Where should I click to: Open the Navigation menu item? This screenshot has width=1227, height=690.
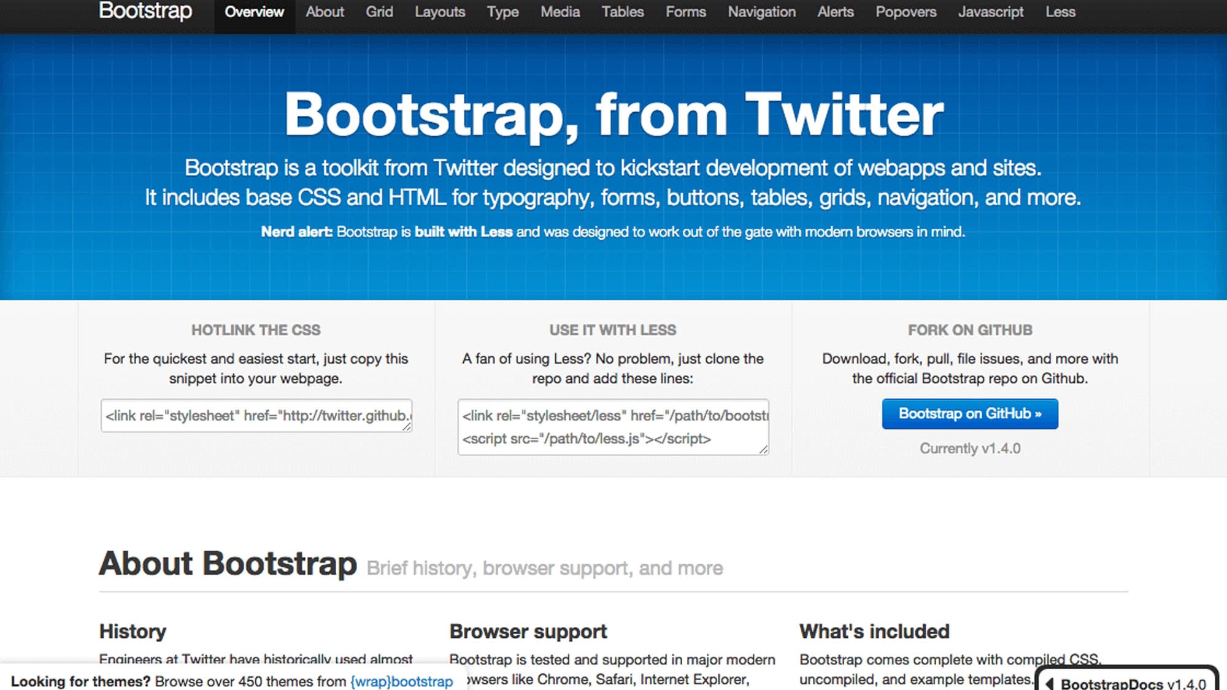(x=761, y=12)
